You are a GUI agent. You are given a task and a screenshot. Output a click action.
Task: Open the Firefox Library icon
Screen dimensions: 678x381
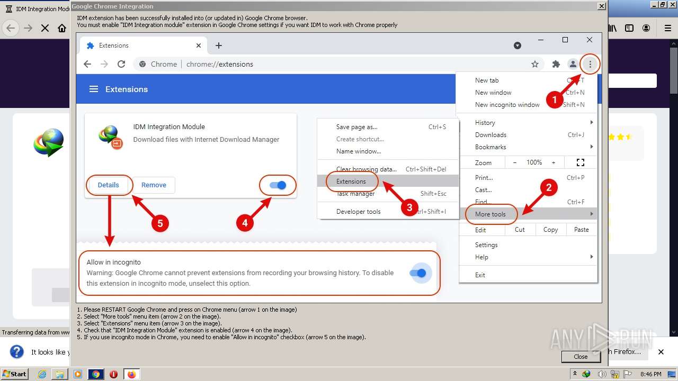pyautogui.click(x=613, y=28)
